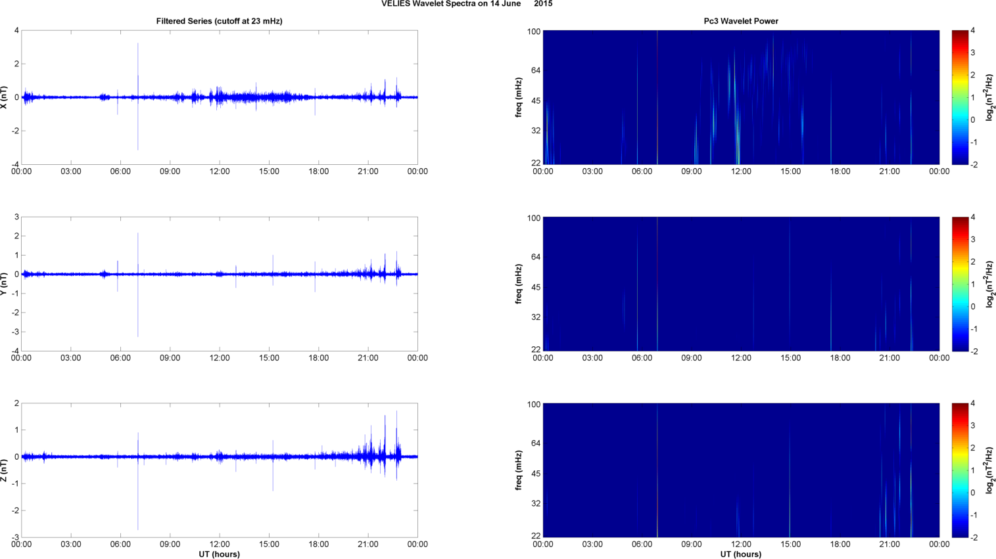This screenshot has height=559, width=996.
Task: Click the 15:00 tick label under middle spectrogram
Action: (x=791, y=358)
